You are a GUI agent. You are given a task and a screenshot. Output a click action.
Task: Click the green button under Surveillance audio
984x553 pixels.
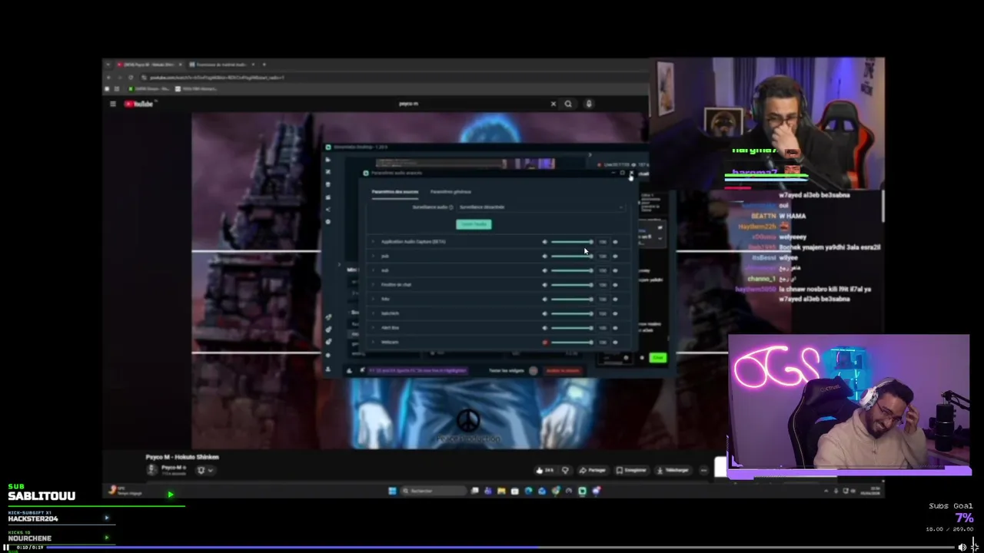[x=474, y=224]
